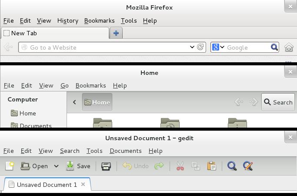Open the first folder in the Home view
The image size is (297, 196).
[x=103, y=122]
